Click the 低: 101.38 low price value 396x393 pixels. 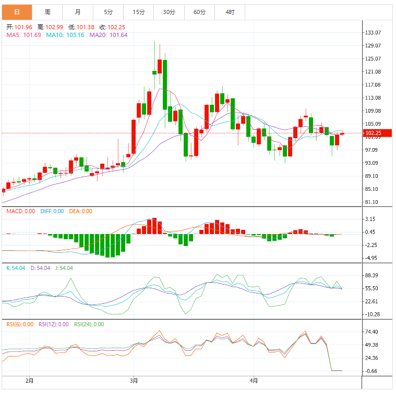pyautogui.click(x=81, y=27)
